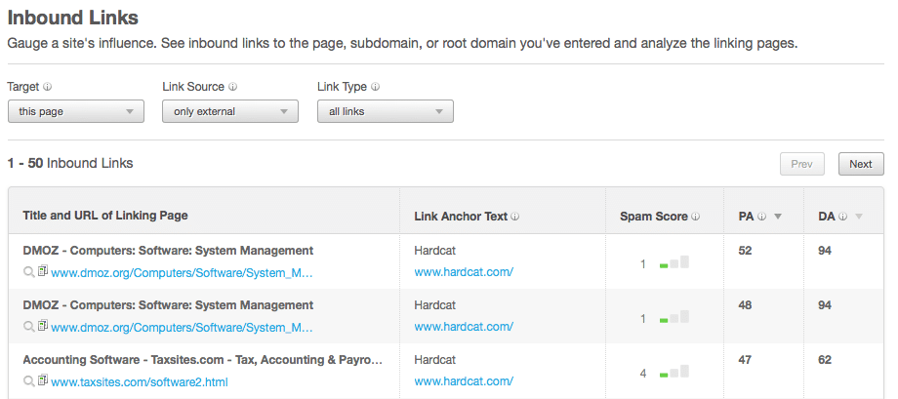The height and width of the screenshot is (399, 898).
Task: Open www.hardcat.com link in the PA 48 row
Action: pyautogui.click(x=464, y=327)
